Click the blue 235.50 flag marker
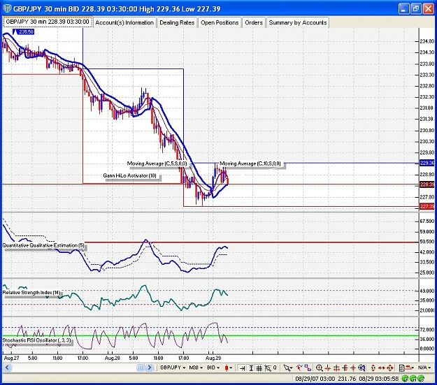The height and width of the screenshot is (385, 437). 24,31
